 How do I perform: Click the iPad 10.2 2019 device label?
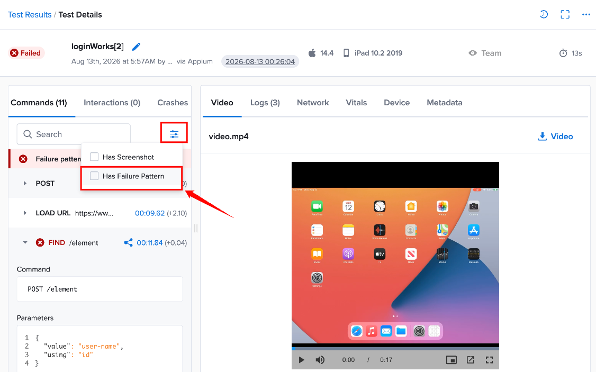coord(378,53)
